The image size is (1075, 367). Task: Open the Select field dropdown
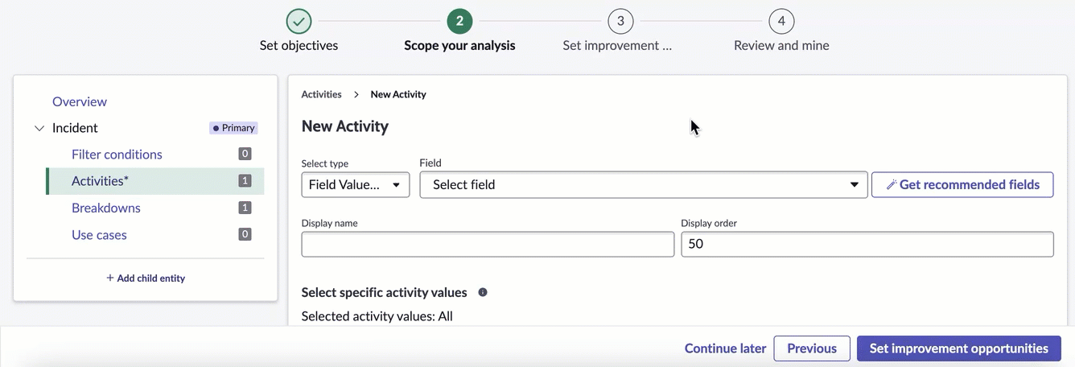(644, 184)
